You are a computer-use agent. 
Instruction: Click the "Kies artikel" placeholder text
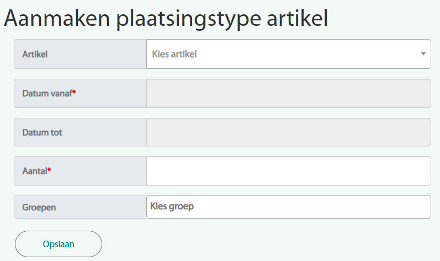(174, 54)
